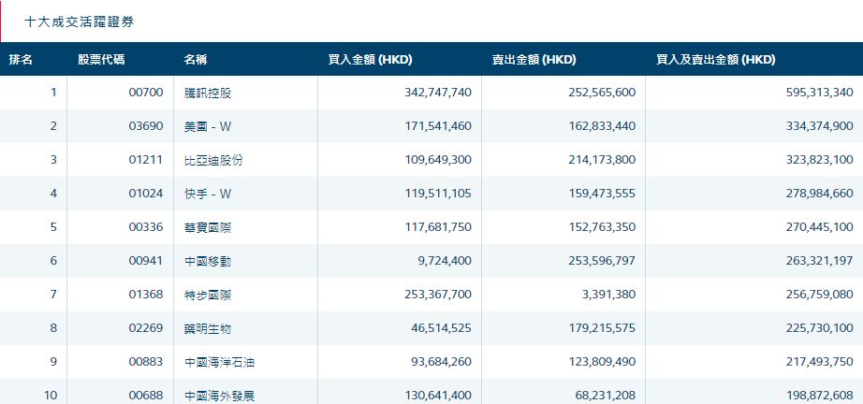The height and width of the screenshot is (404, 863).
Task: Click buy amount 253,367,700
Action: 437,295
